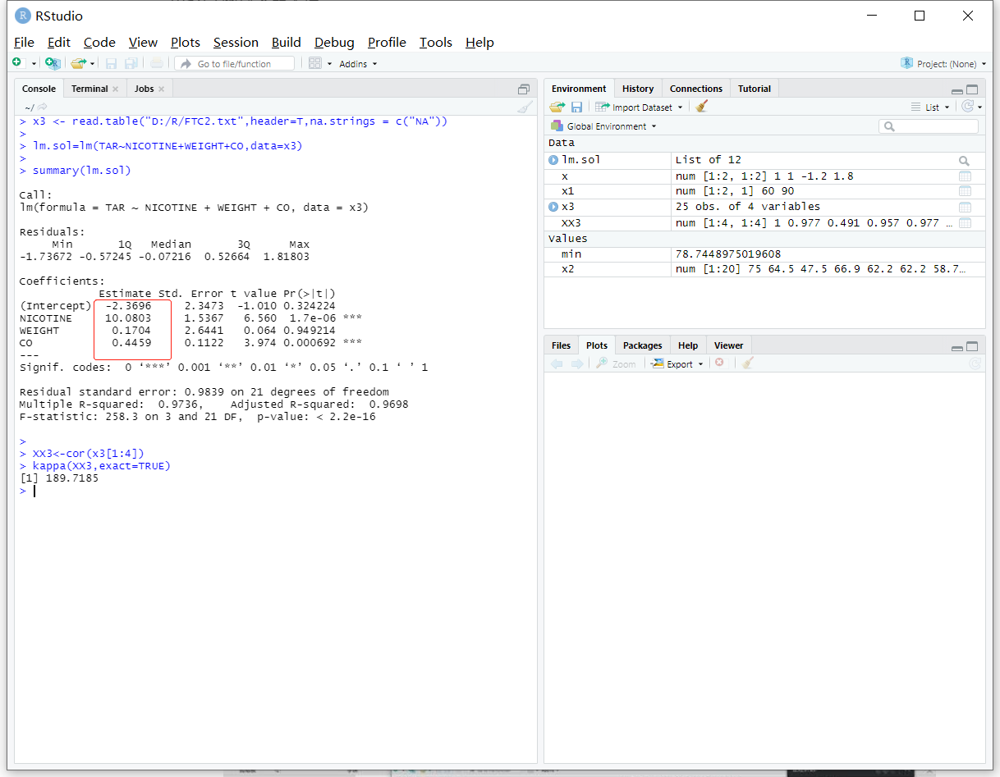This screenshot has width=1000, height=777.
Task: View the x1 table icon
Action: 965,192
